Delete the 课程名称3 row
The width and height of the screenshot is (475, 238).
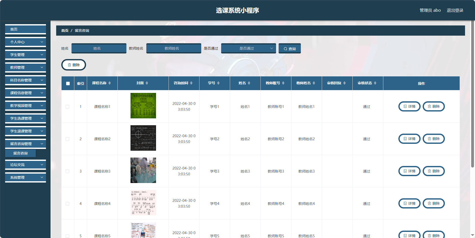434,171
